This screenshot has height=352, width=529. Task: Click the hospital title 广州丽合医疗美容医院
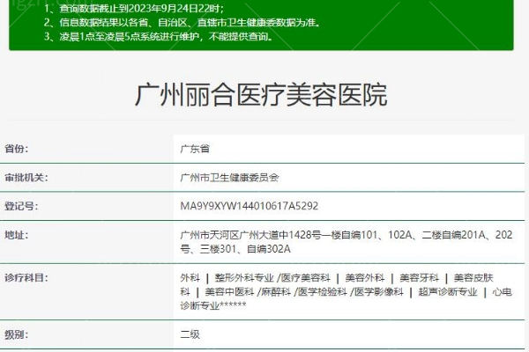tap(261, 95)
